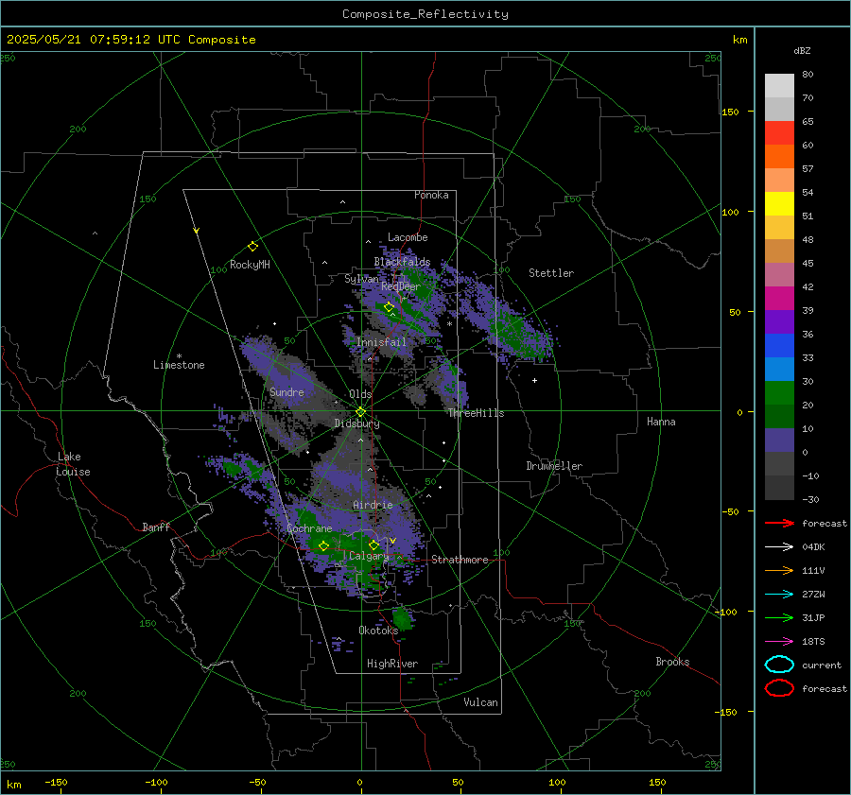Click the yellow diamond marker near RockyMH
The image size is (851, 795).
[x=252, y=247]
